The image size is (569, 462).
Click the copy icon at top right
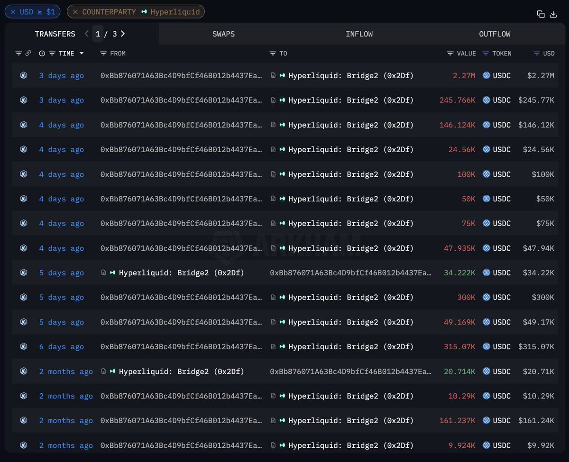pyautogui.click(x=541, y=14)
